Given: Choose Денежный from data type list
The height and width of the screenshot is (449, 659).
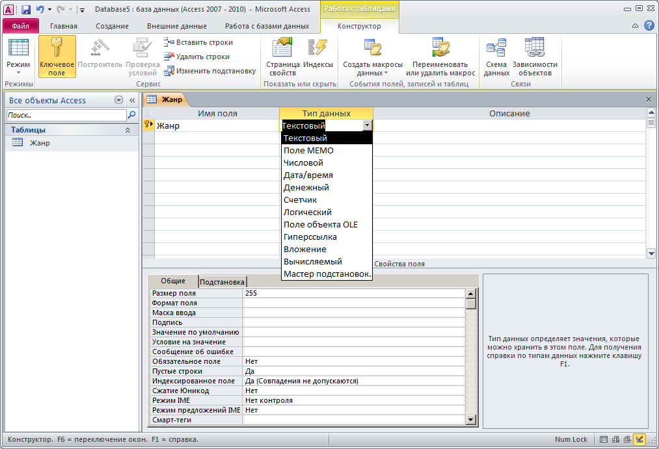Looking at the screenshot, I should click(327, 188).
